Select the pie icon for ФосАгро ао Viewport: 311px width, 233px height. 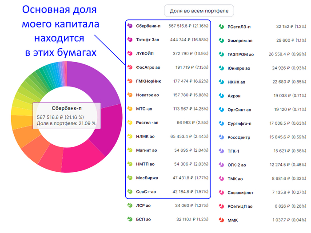coord(130,67)
